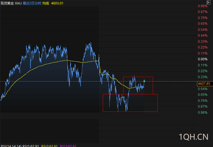213x147 pixels.
Task: Click the orange 4607.85 current price tag
Action: (x=205, y=84)
